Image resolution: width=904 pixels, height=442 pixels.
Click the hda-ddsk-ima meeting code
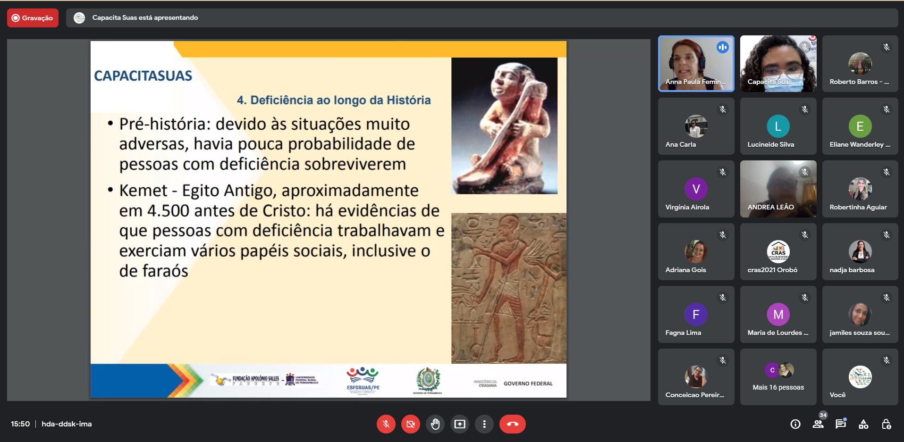pos(67,424)
